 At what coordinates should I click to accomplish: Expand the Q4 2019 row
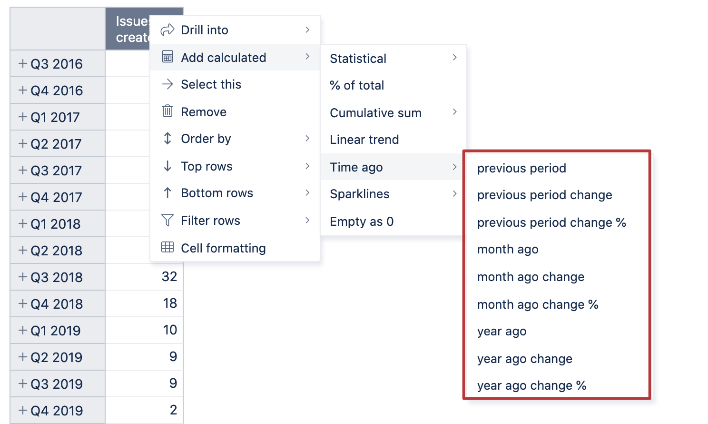point(22,410)
